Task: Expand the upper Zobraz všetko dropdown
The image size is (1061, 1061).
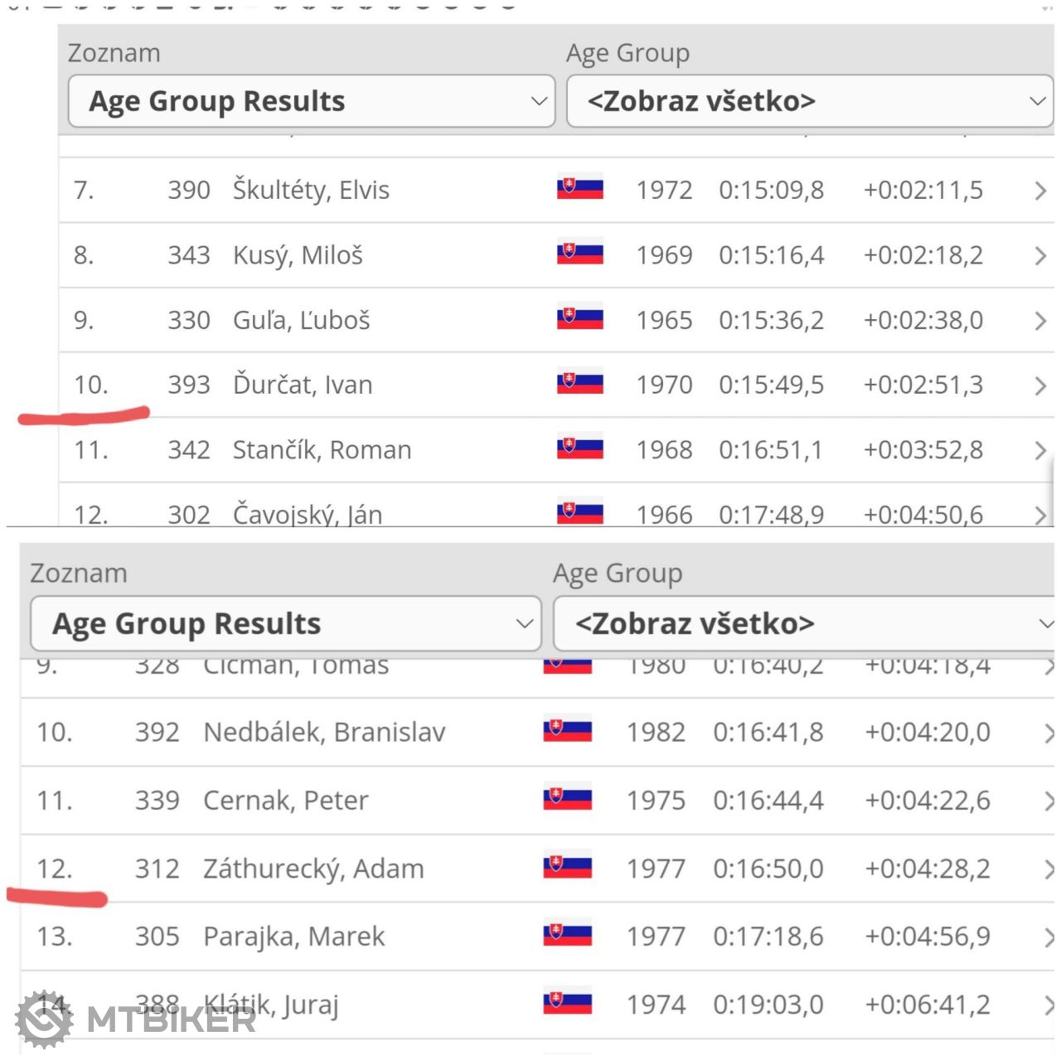Action: pyautogui.click(x=809, y=101)
